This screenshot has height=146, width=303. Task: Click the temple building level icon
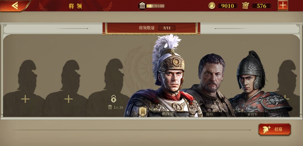coord(142,6)
